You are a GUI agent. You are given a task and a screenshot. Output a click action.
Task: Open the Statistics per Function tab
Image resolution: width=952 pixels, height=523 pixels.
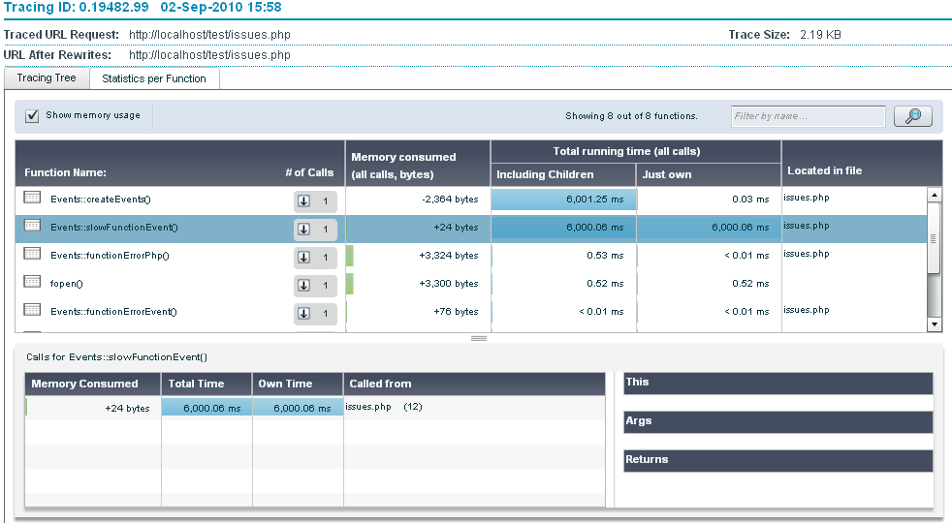[x=154, y=78]
